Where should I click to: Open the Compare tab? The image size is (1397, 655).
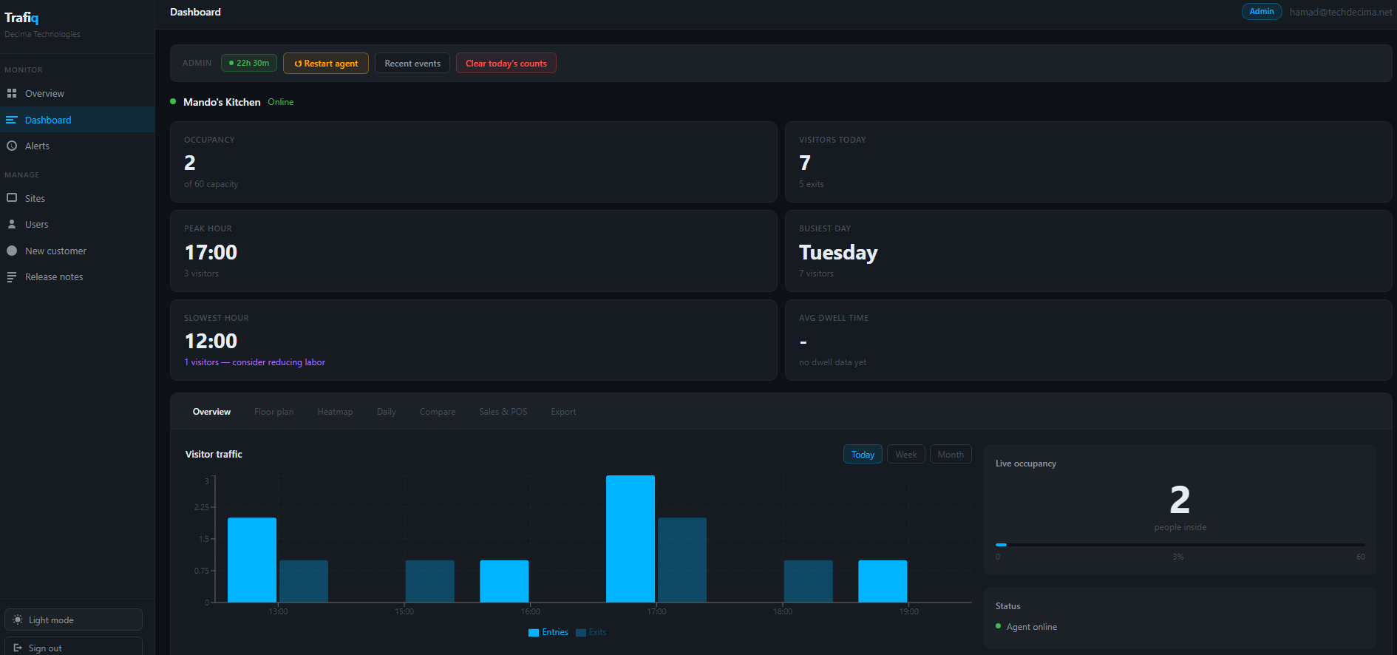438,412
